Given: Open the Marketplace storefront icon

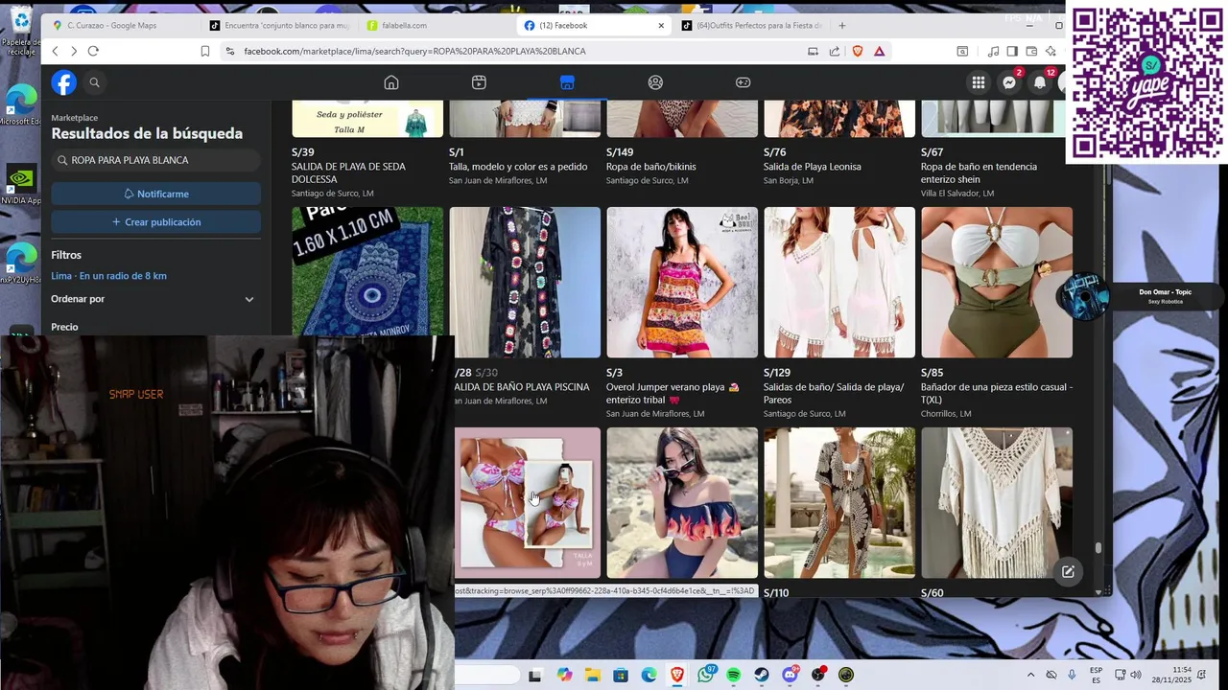Looking at the screenshot, I should (x=567, y=82).
